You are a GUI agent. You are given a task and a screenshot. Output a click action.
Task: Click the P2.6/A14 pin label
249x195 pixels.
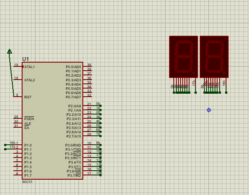(74, 132)
